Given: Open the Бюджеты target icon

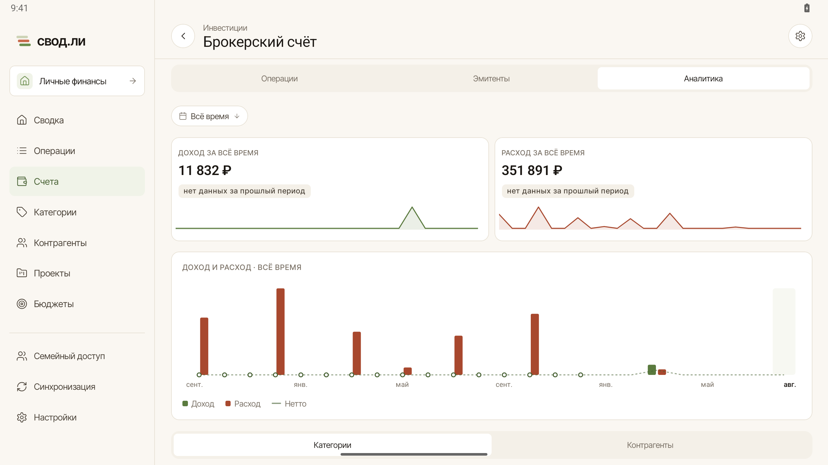Looking at the screenshot, I should coord(22,304).
